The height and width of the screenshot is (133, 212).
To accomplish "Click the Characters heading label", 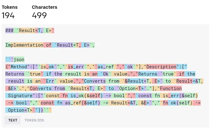I will (x=44, y=7).
